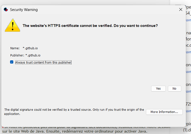Click the 'Name:' field label
191x134 pixels.
[x=15, y=48]
